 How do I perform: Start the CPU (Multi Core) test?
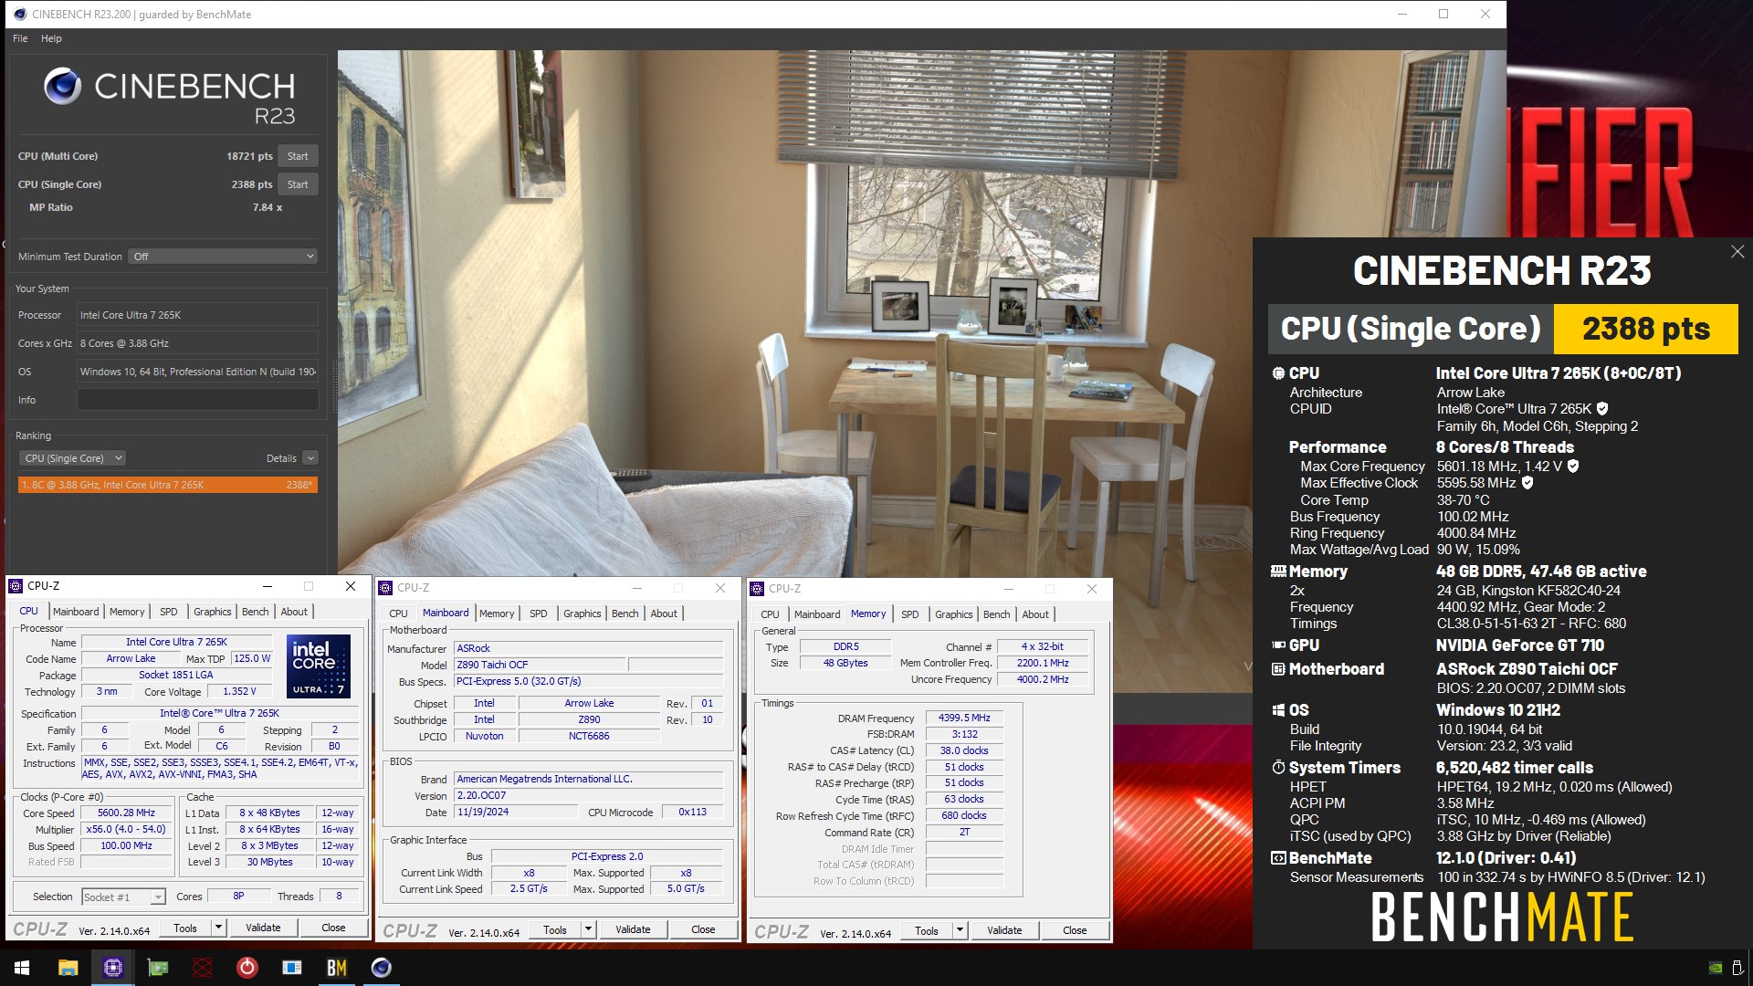(x=298, y=156)
